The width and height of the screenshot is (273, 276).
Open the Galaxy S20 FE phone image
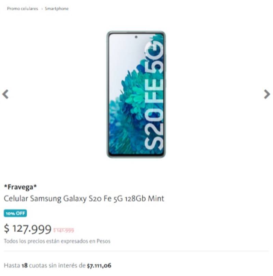pyautogui.click(x=136, y=95)
